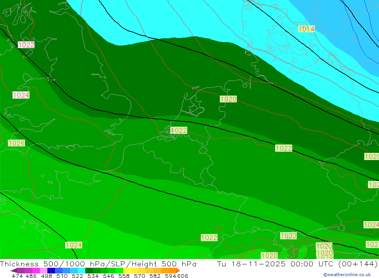
Task: Click the 1022 label over the Dutch coast
Action: point(179,130)
